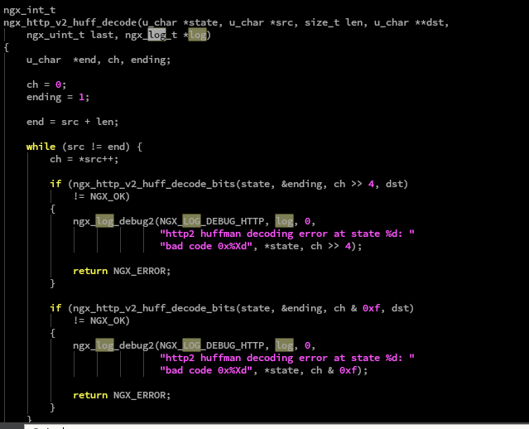529x429 pixels.
Task: Select the size_t len parameter
Action: 333,22
